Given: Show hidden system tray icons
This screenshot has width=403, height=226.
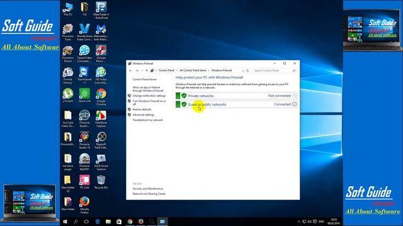Looking at the screenshot, I should (298, 222).
